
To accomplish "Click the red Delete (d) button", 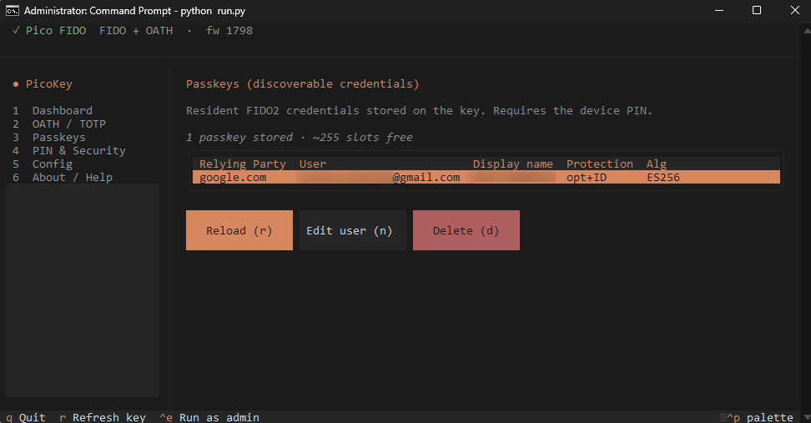I will coord(466,230).
